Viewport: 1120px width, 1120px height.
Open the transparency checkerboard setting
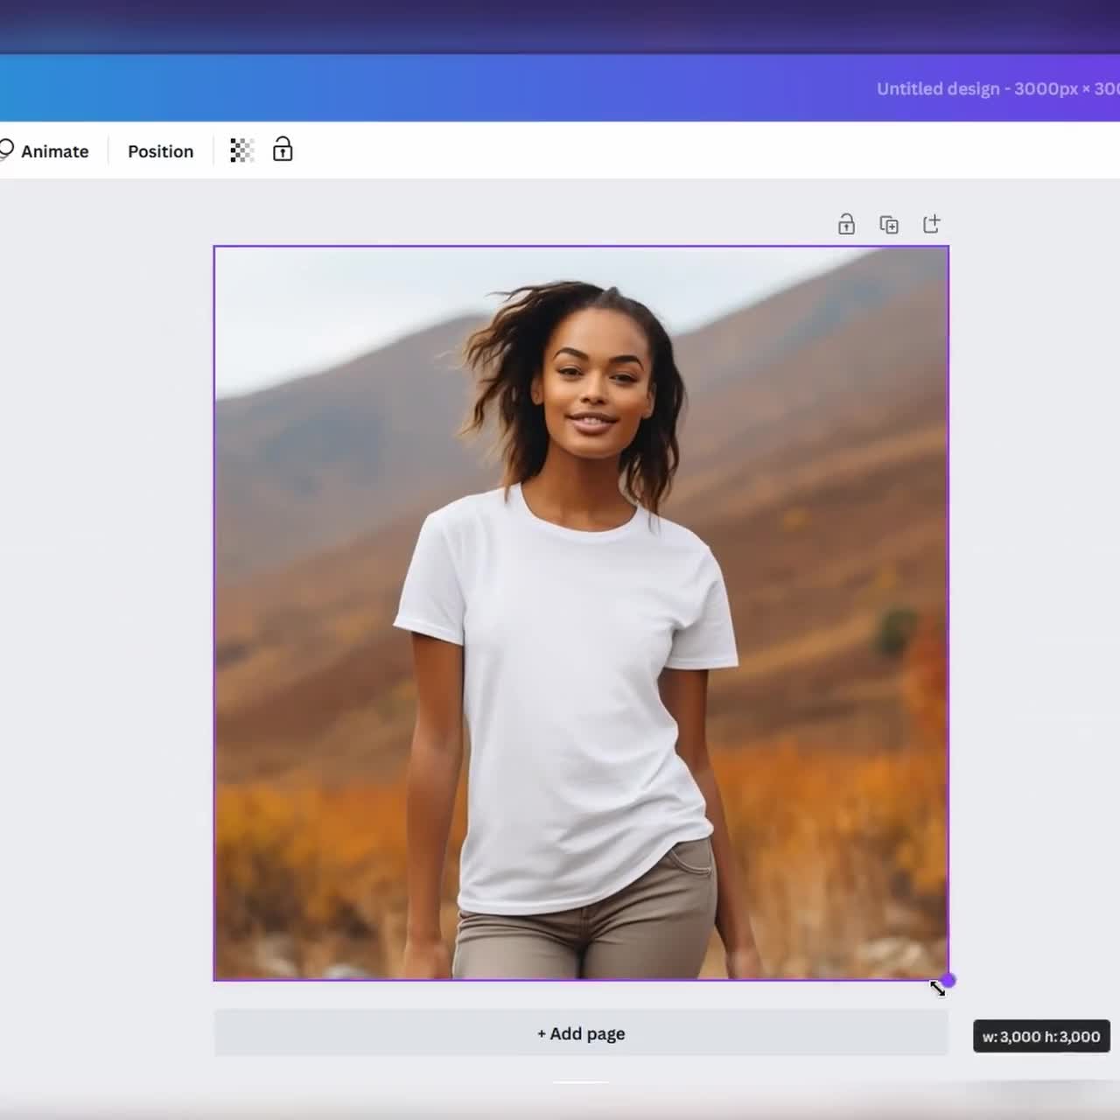click(x=241, y=150)
